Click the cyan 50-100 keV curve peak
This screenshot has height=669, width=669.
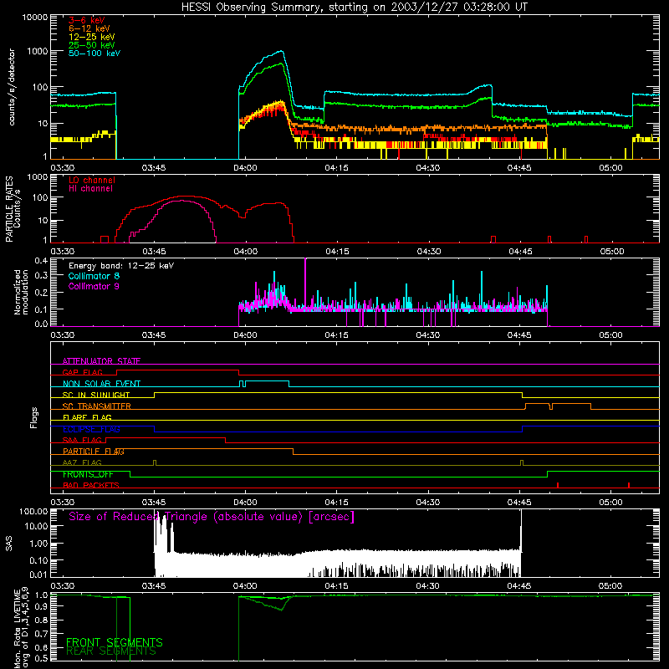(x=280, y=51)
